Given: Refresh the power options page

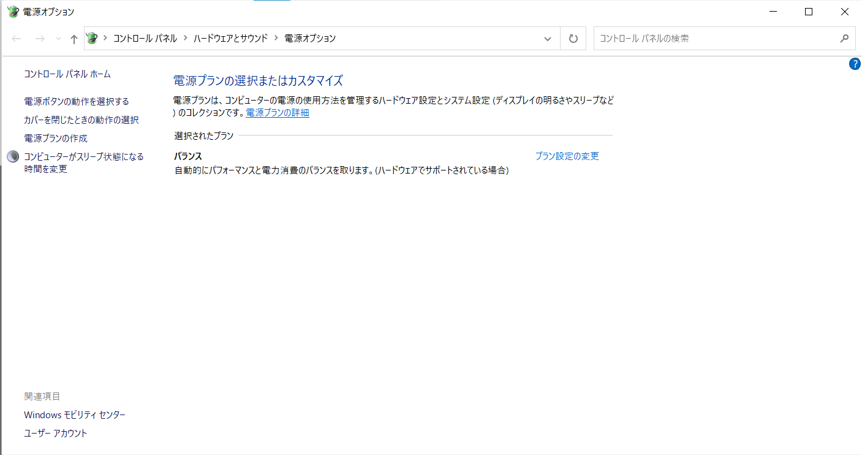Looking at the screenshot, I should (573, 39).
